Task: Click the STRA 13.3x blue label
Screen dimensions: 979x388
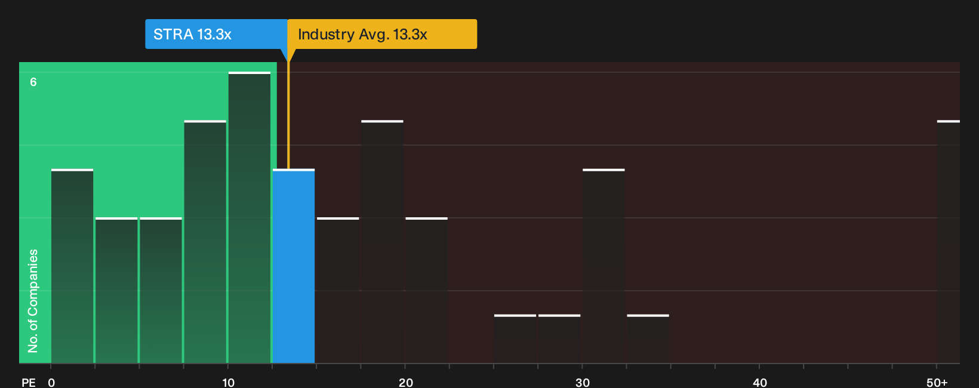Action: tap(216, 34)
